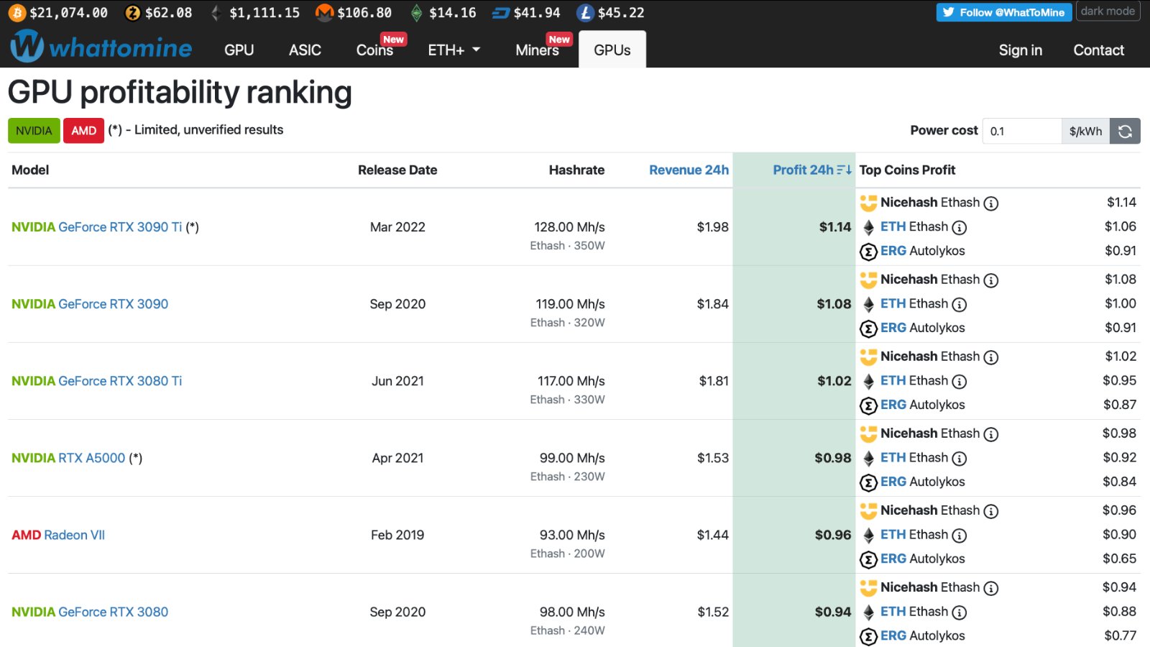
Task: Click the Feb 2019 release date
Action: pyautogui.click(x=397, y=535)
